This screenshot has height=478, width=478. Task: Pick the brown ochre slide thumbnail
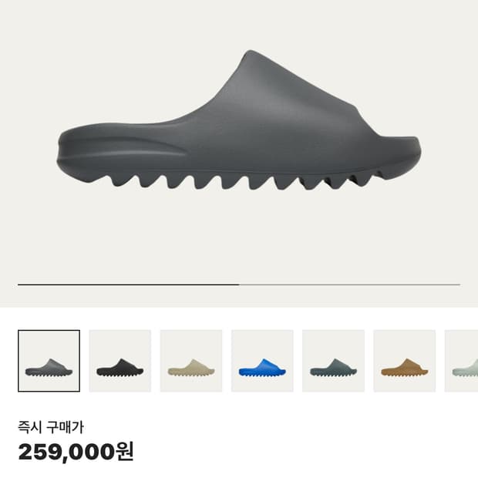405,361
